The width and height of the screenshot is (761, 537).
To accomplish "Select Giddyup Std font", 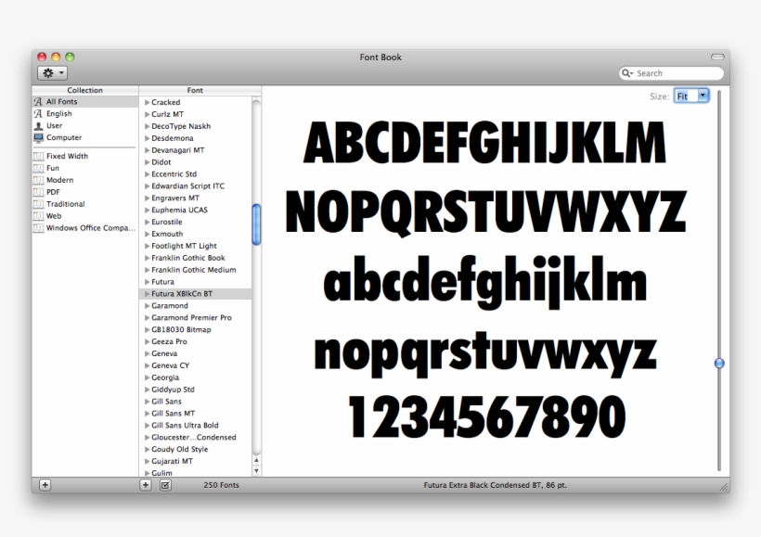I will point(173,390).
